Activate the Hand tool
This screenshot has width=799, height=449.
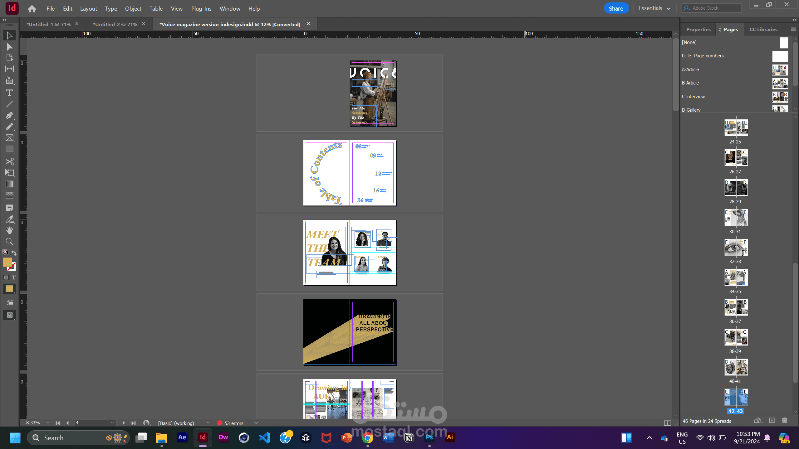(x=9, y=230)
